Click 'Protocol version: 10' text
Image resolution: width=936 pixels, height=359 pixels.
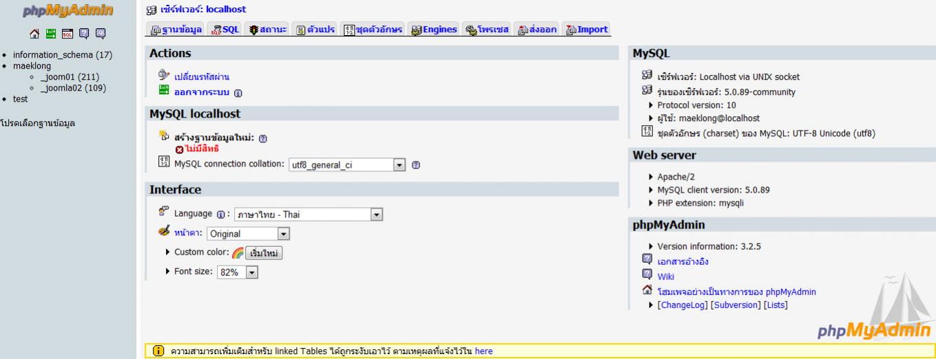pyautogui.click(x=697, y=105)
